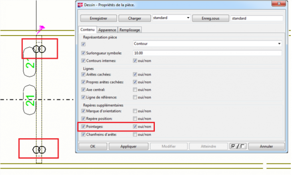Enable Ligne de référence oui/non
The image size is (292, 175).
pyautogui.click(x=135, y=97)
